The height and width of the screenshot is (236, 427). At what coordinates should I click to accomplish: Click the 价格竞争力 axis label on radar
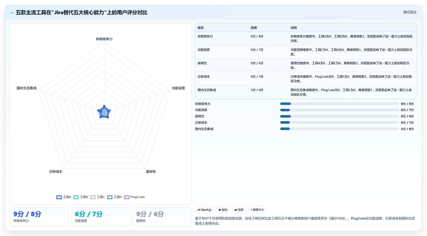104,39
